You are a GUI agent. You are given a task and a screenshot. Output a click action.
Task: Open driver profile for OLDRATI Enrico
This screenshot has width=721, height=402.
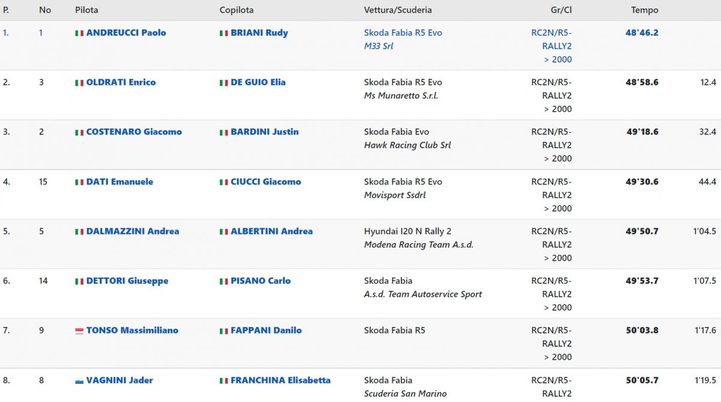(x=121, y=82)
